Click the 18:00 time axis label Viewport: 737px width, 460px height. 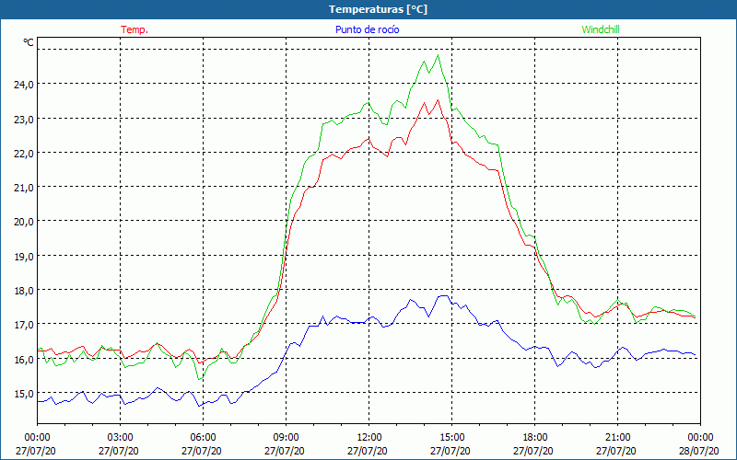[x=535, y=438]
